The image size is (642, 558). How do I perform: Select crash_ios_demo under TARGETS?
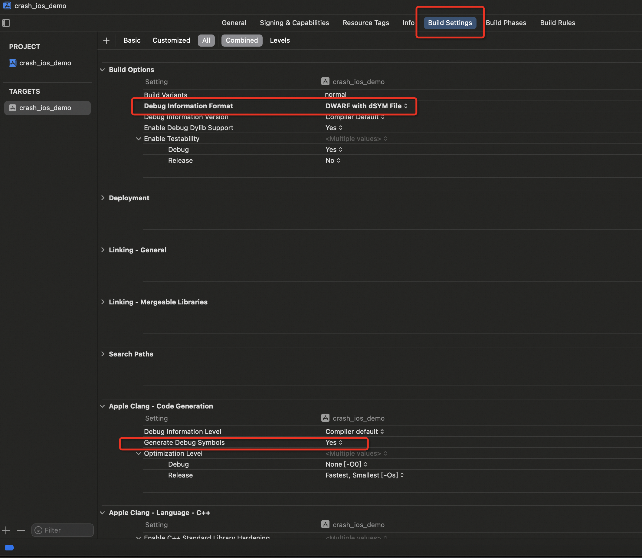47,108
